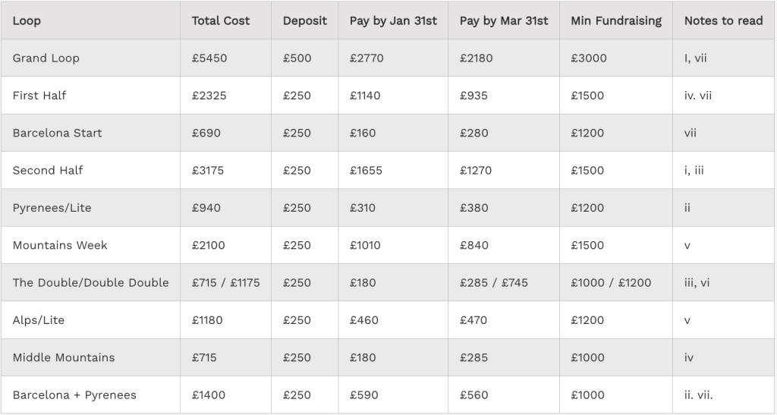Select the Barcelona Start loop name
The width and height of the screenshot is (777, 415).
(57, 133)
